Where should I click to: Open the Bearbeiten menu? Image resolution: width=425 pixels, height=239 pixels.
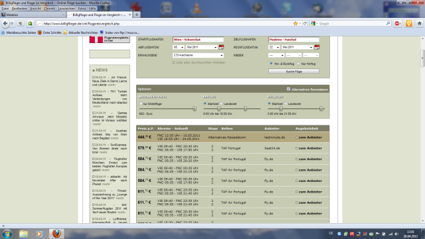19,9
